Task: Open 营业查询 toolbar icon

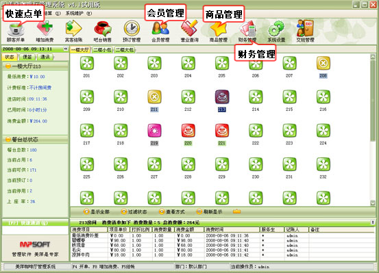Action: (190, 31)
